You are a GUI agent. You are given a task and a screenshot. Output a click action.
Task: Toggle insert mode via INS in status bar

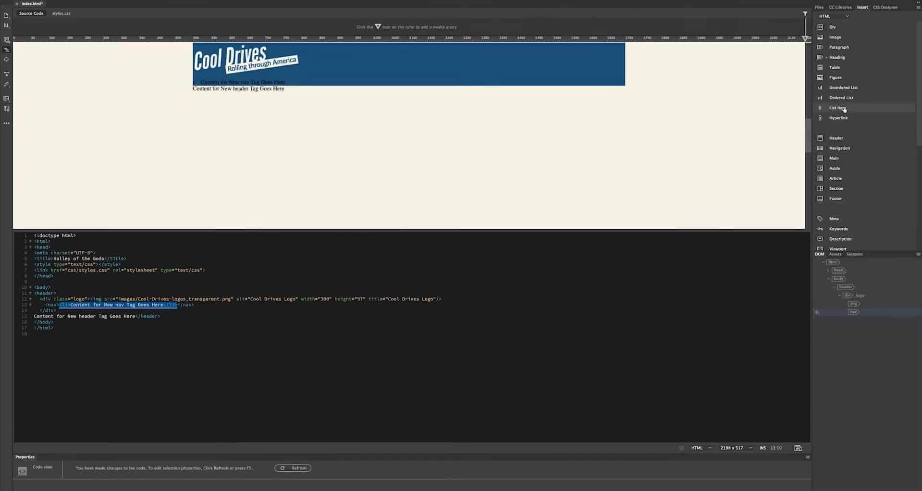pos(762,448)
